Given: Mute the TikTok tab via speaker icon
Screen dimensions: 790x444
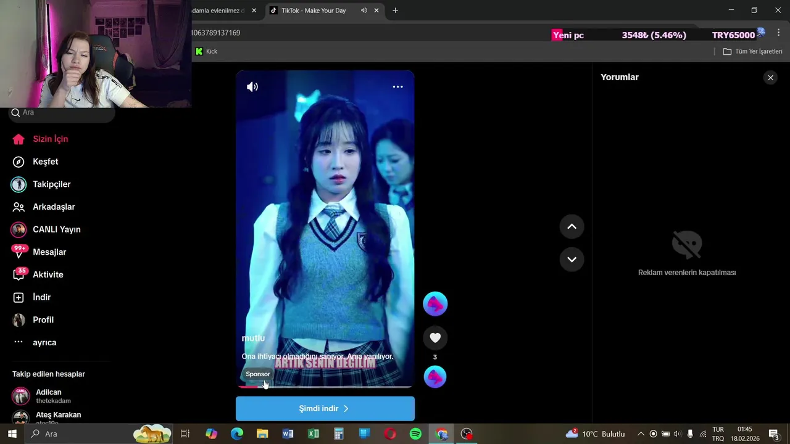Looking at the screenshot, I should (x=364, y=10).
